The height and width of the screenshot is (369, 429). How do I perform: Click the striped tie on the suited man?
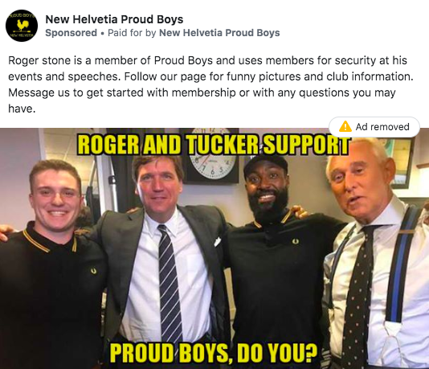tap(169, 283)
